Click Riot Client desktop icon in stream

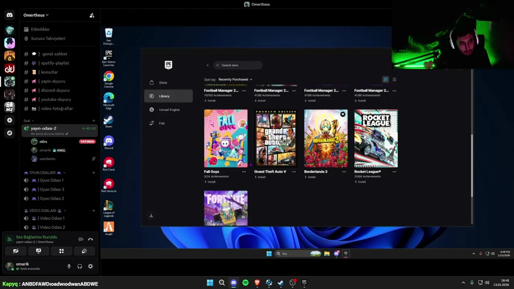pyautogui.click(x=108, y=164)
